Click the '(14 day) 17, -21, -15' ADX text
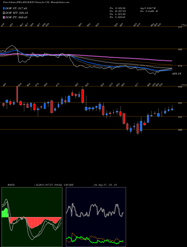Image resolution: width=187 pixels, height=247 pixels. tap(105, 185)
